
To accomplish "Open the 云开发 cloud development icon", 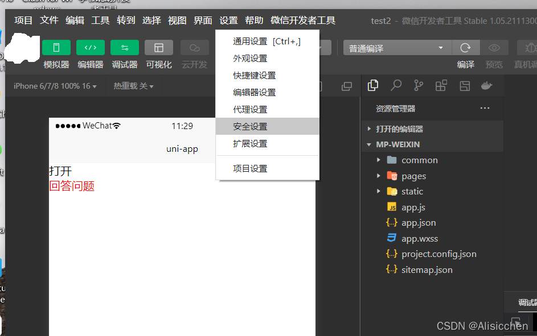I will point(195,48).
